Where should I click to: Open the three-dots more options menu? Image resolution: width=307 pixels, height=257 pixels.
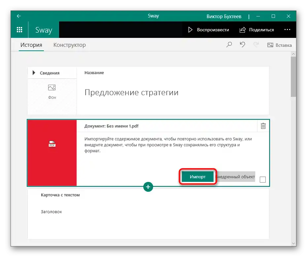click(287, 30)
